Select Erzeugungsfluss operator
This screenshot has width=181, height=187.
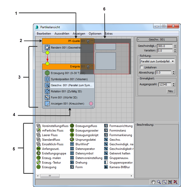[x=84, y=126]
